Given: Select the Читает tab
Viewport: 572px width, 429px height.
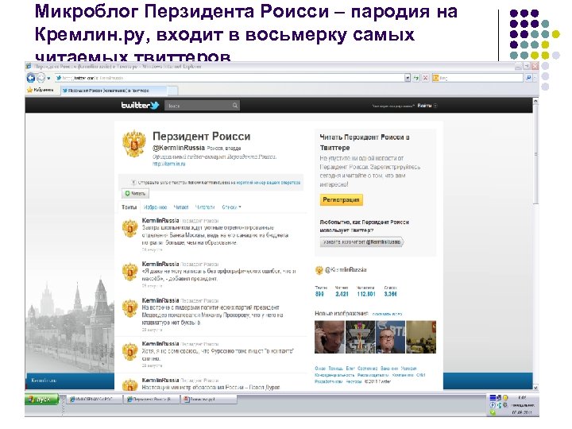Looking at the screenshot, I should tap(181, 207).
